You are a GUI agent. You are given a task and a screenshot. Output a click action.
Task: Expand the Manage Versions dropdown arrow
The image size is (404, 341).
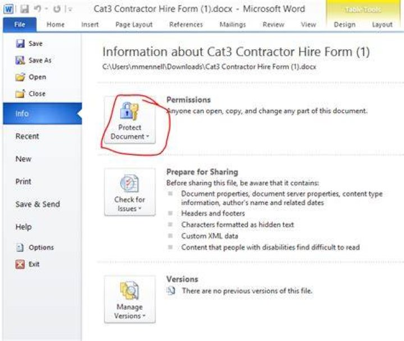tap(144, 316)
